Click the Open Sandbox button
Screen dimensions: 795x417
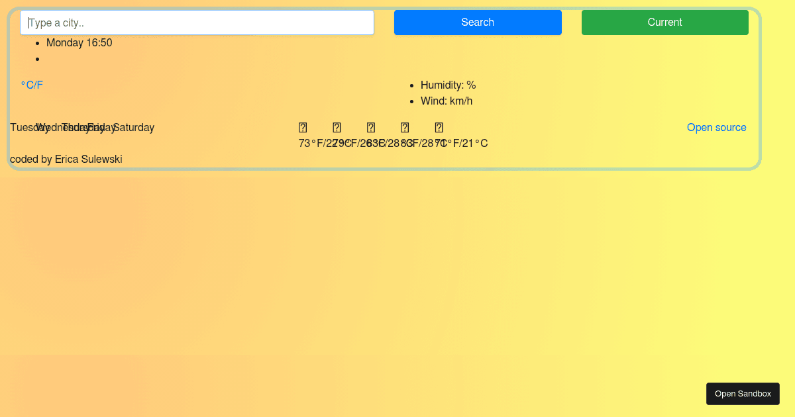click(x=743, y=393)
